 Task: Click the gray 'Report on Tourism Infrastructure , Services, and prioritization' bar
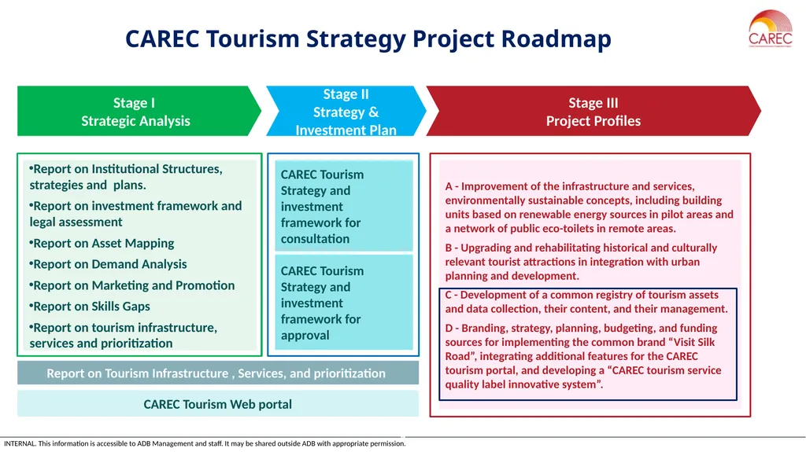click(x=218, y=373)
